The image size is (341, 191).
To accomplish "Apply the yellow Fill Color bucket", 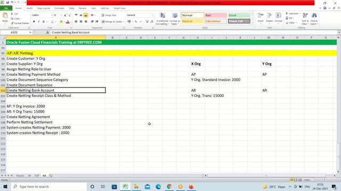I will [x=61, y=22].
